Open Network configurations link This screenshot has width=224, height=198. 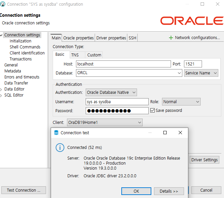[x=197, y=38]
